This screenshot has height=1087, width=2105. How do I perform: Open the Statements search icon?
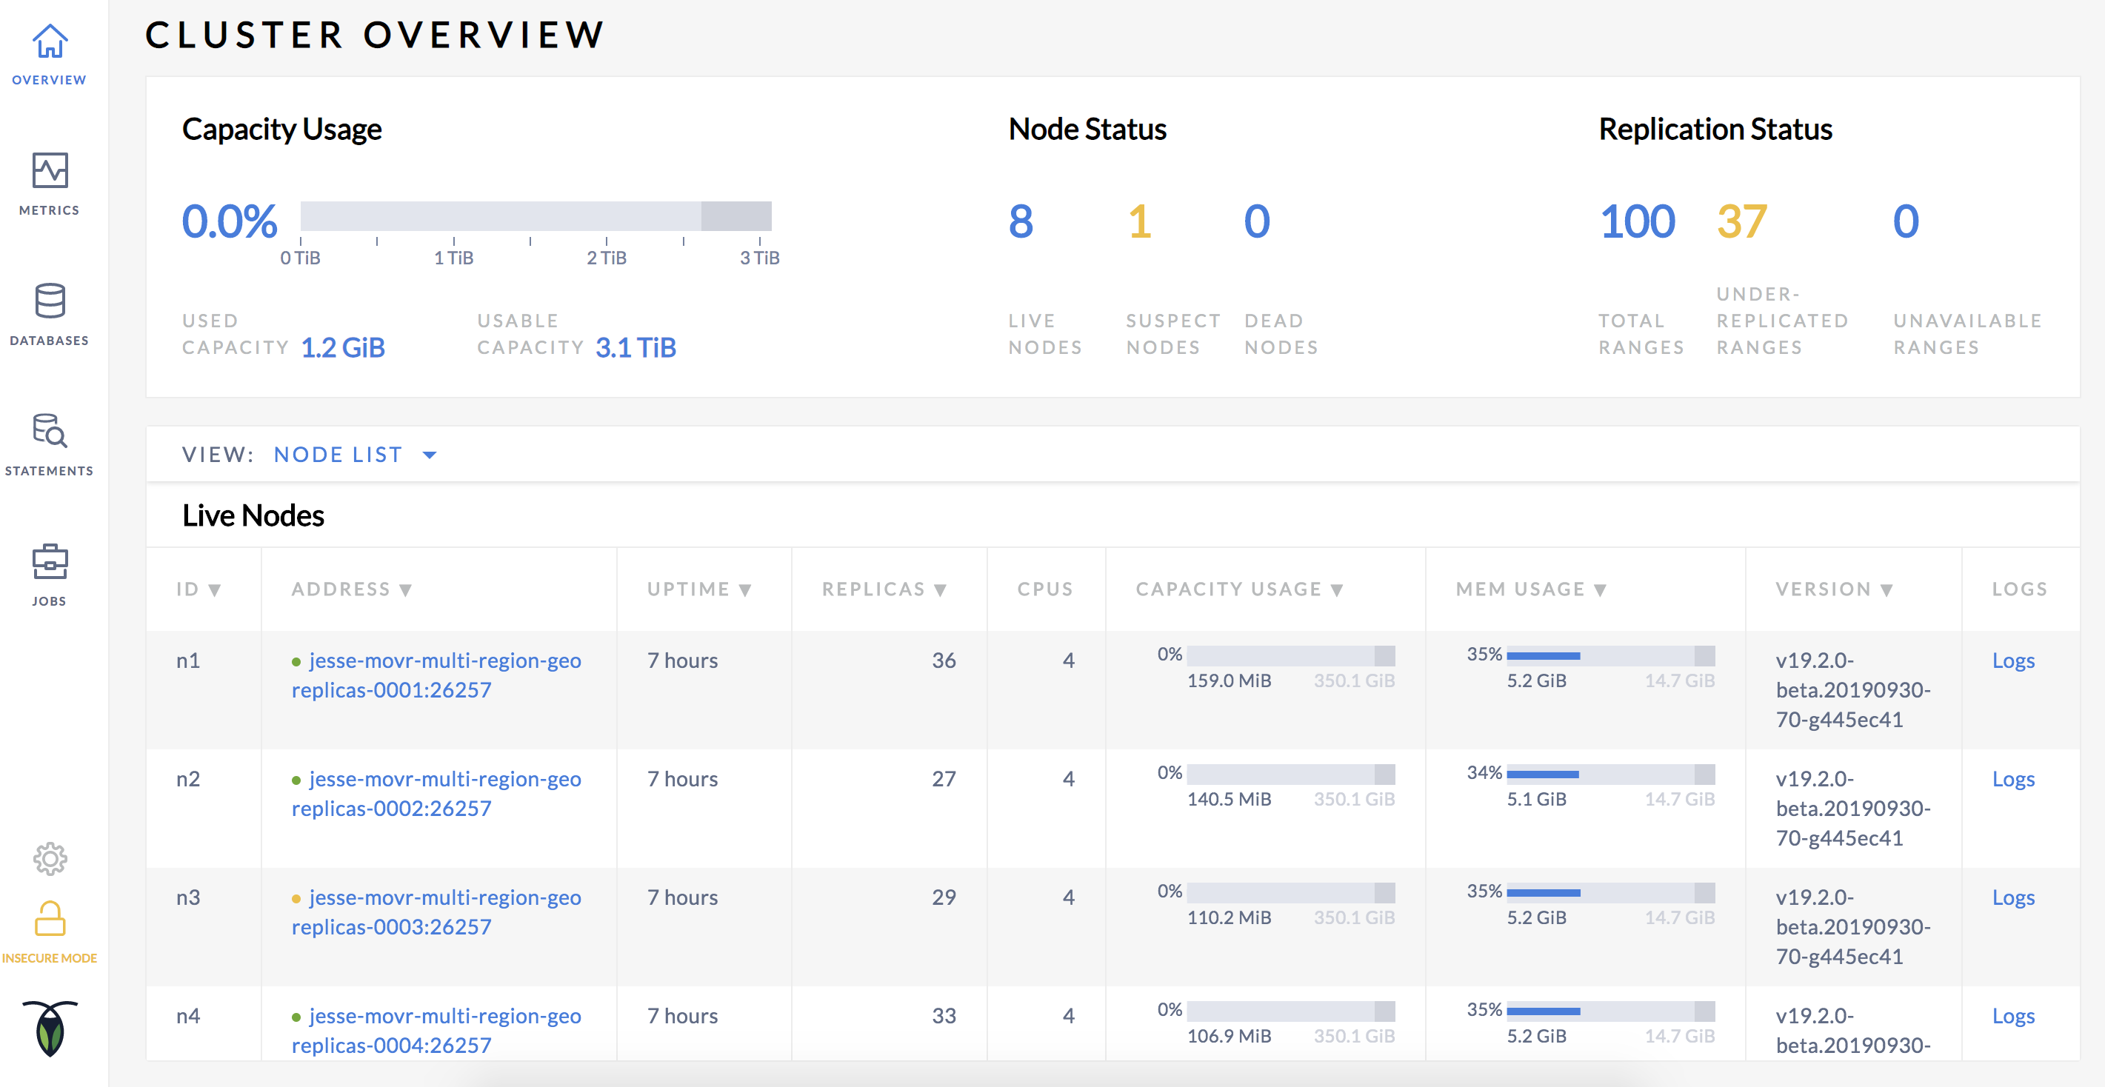(x=49, y=431)
